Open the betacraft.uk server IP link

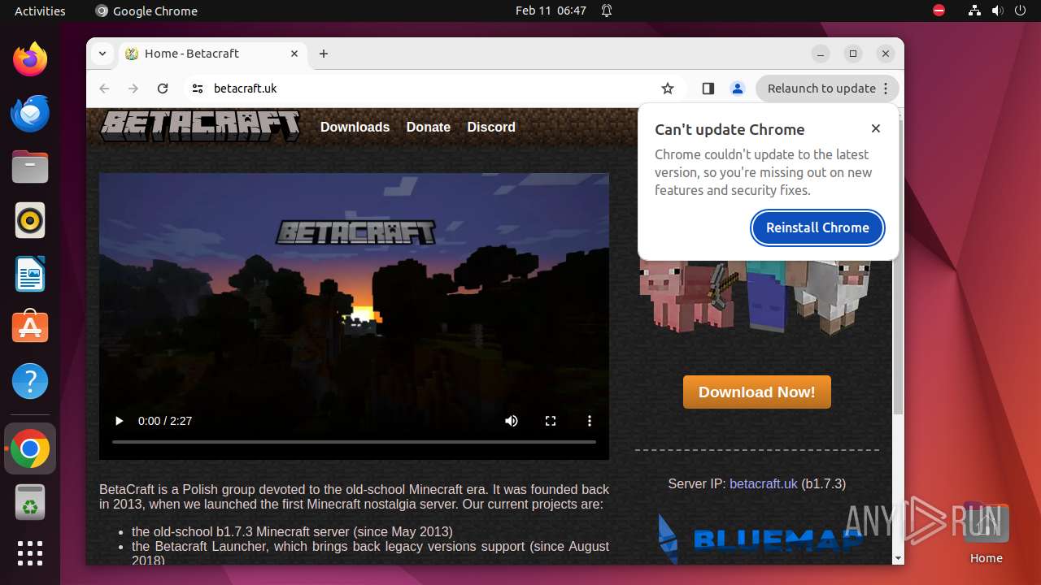[763, 483]
